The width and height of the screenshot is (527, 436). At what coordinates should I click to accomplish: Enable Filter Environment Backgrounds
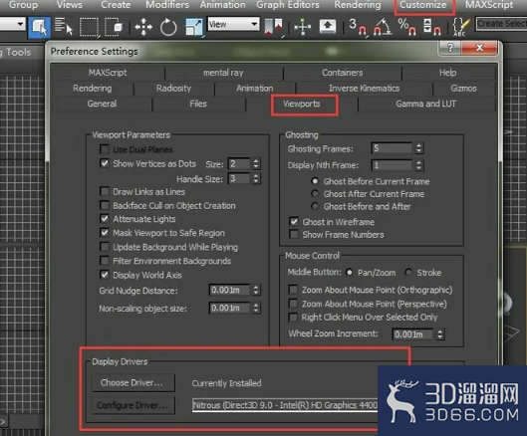click(105, 261)
